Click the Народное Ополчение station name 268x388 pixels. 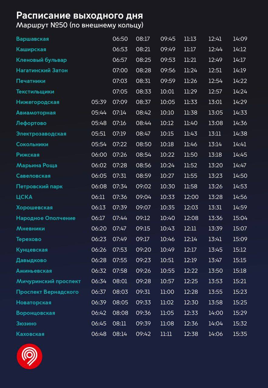45,218
